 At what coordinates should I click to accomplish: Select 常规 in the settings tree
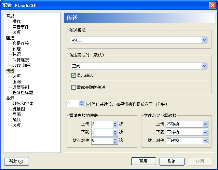(10, 16)
